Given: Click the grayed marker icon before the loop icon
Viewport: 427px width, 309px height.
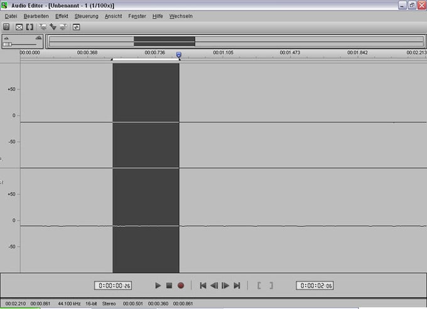Looking at the screenshot, I should pos(63,27).
